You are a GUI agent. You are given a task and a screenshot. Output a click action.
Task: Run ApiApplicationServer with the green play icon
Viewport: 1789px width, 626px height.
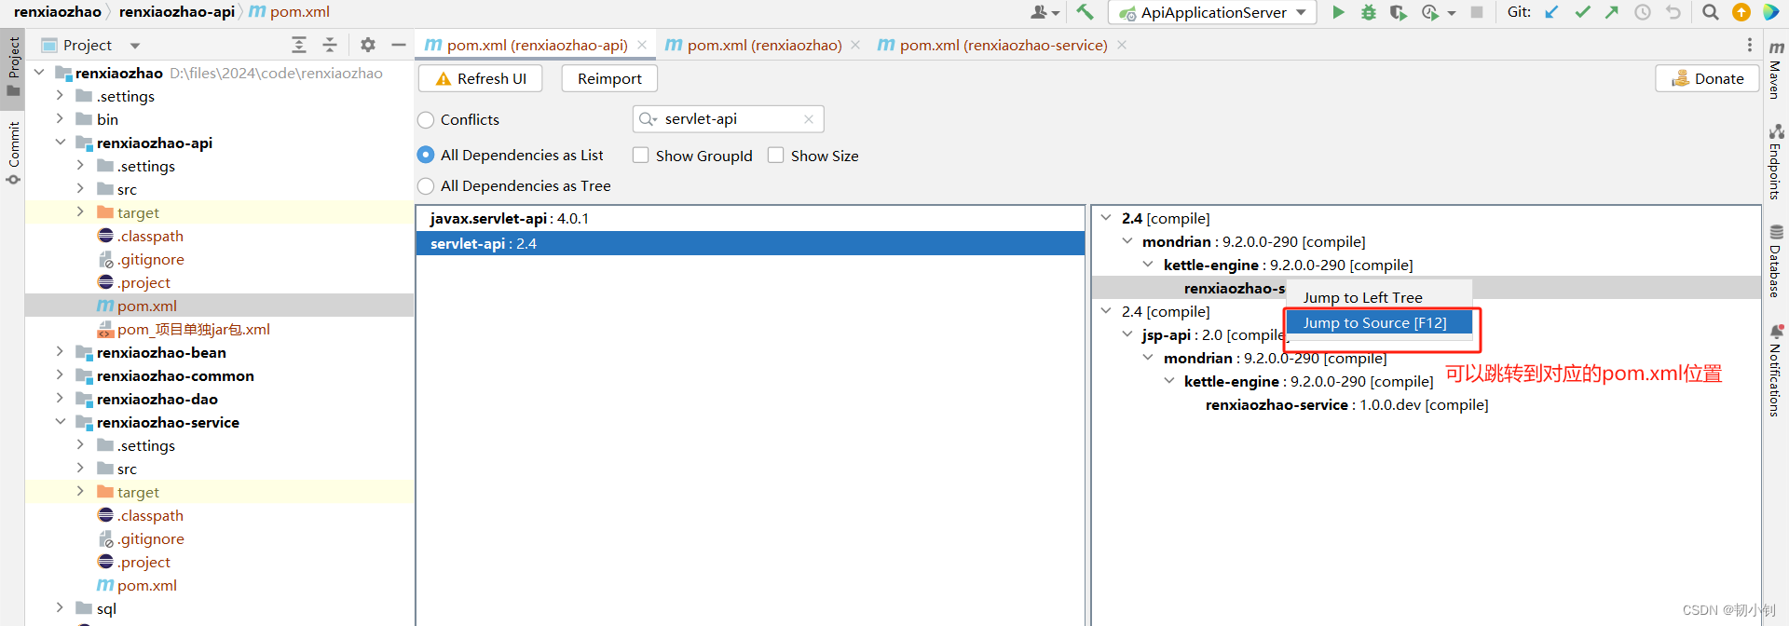point(1338,12)
